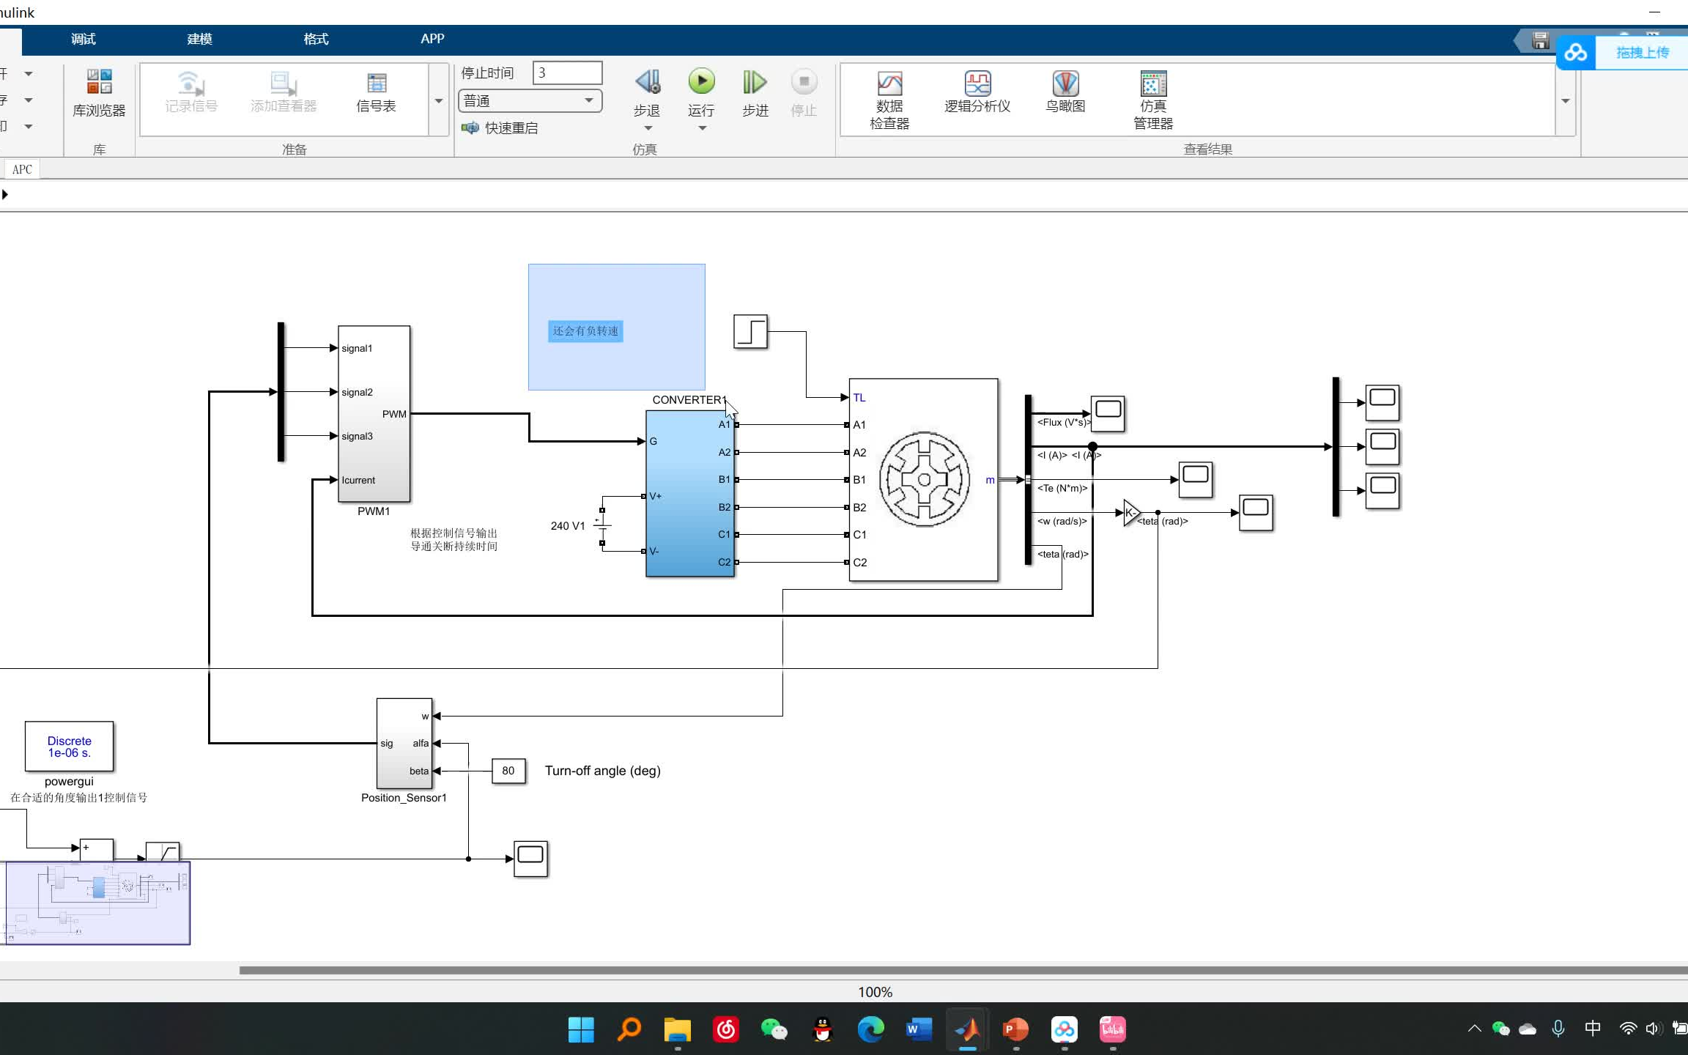Screen dimensions: 1688x1055
Task: Open the second dropdown arrow at ribbon left edge
Action: (x=29, y=100)
